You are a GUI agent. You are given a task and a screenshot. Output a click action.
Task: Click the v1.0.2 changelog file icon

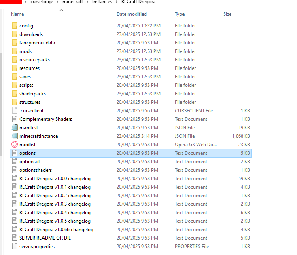(15, 196)
